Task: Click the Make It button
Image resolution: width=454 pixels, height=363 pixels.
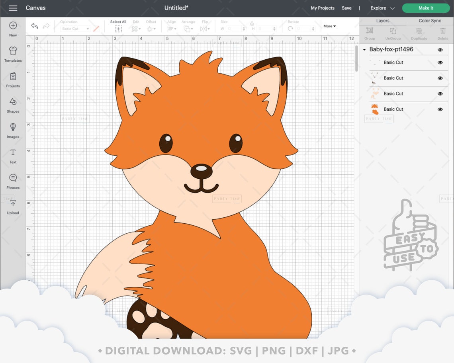Action: point(426,8)
